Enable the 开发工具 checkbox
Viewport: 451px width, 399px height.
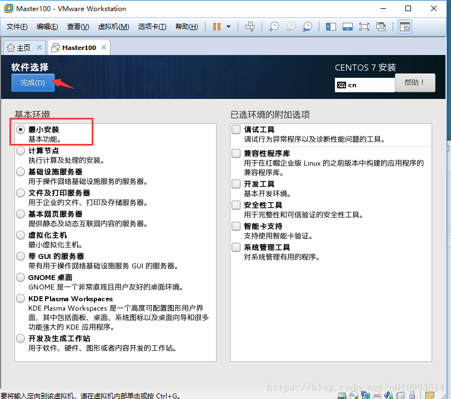236,184
